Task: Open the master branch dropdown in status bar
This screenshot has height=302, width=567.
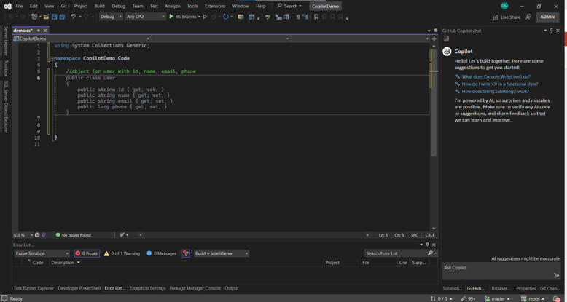Action: (497, 299)
